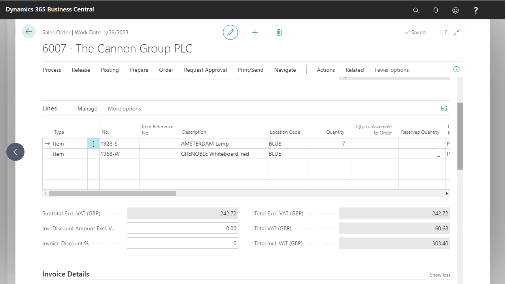
Task: Click the Quantity cell showing 7
Action: pos(329,144)
